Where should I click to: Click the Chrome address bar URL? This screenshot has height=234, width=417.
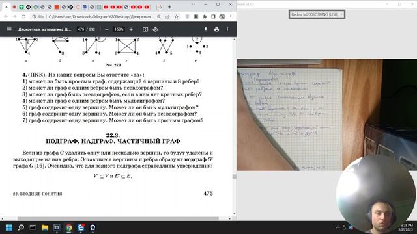pyautogui.click(x=101, y=16)
